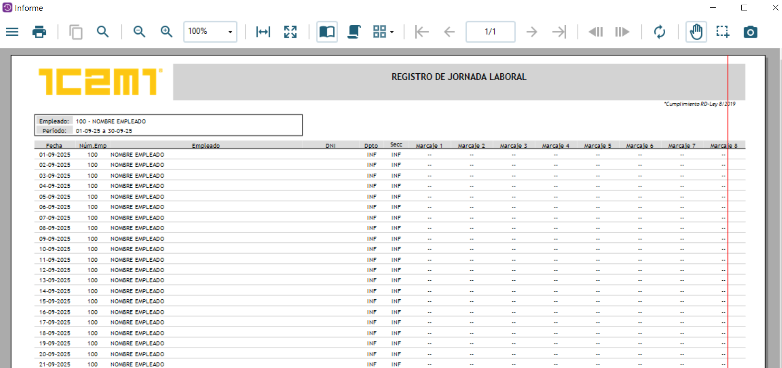Click the Cumplimiento RD-Ley 8/2019 footnote
782x368 pixels.
tap(700, 104)
